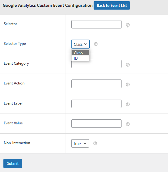Go Back to Event List

[112, 6]
